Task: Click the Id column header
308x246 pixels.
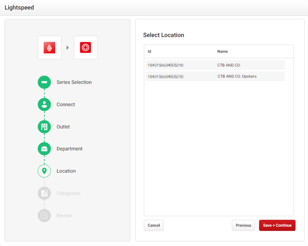Action: 149,51
